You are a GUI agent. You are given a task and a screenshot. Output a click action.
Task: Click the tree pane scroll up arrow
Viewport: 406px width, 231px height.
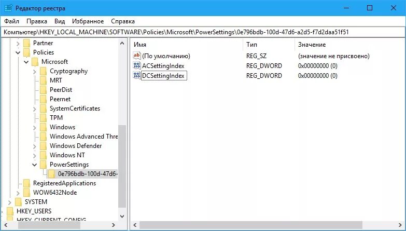(122, 43)
